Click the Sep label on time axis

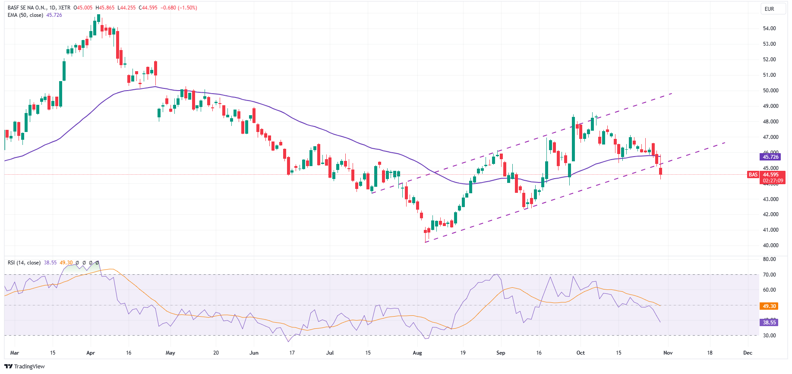(x=501, y=353)
